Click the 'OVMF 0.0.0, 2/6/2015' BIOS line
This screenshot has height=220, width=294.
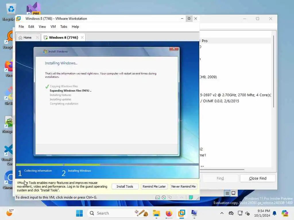coord(220,101)
